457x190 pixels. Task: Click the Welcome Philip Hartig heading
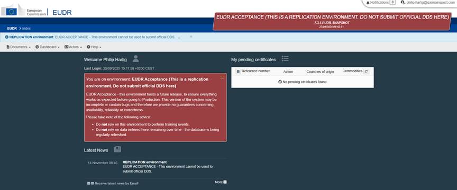[105, 60]
